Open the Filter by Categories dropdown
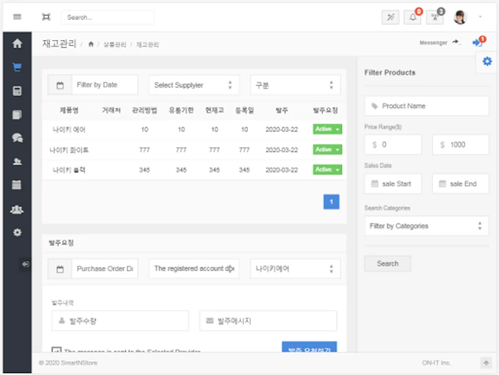Viewport: 499px width, 375px height. pos(426,226)
